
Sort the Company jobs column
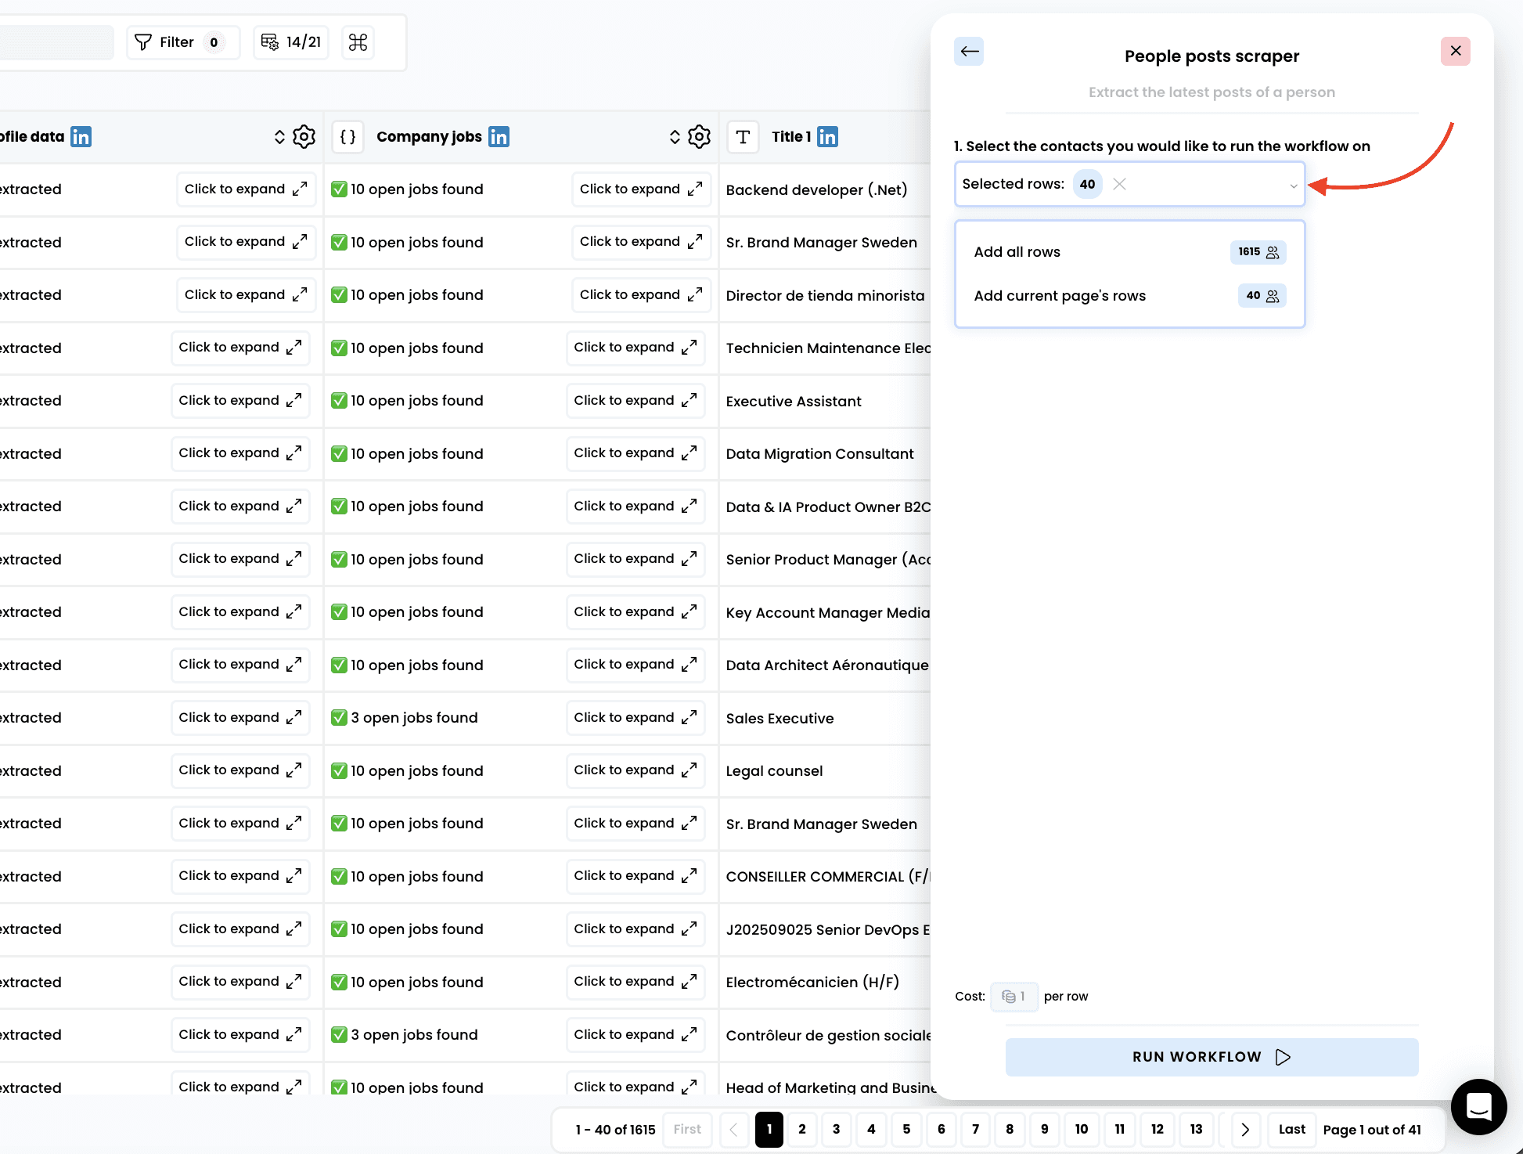pos(675,137)
